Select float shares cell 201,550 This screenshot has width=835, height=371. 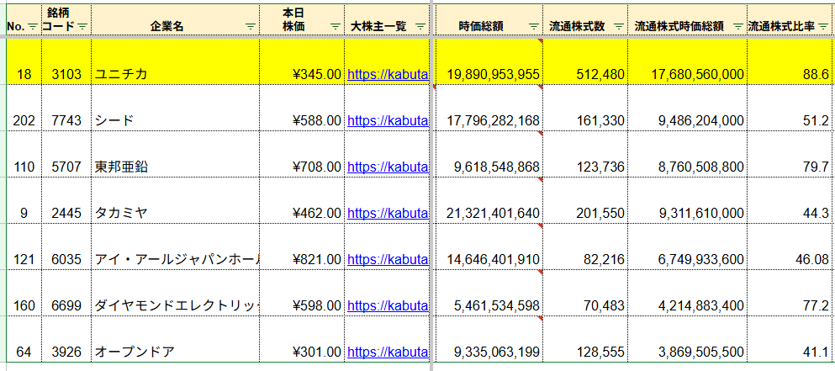585,201
